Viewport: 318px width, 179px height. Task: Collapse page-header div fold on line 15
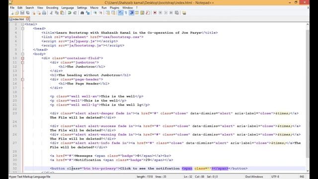(x=23, y=80)
